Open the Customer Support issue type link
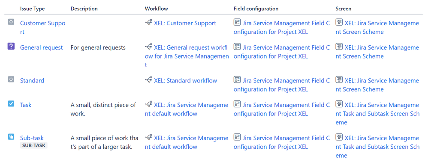The image size is (428, 159). [42, 27]
